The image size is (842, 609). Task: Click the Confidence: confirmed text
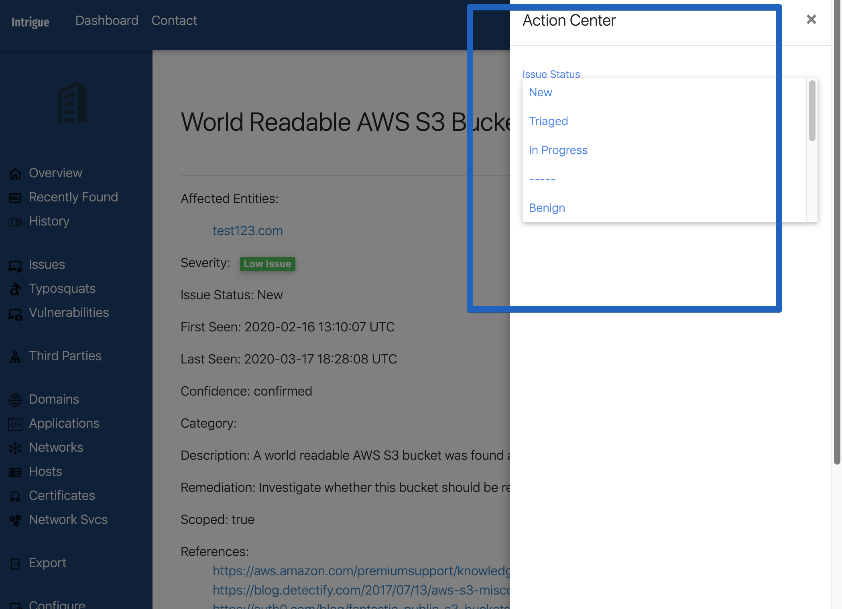(246, 391)
